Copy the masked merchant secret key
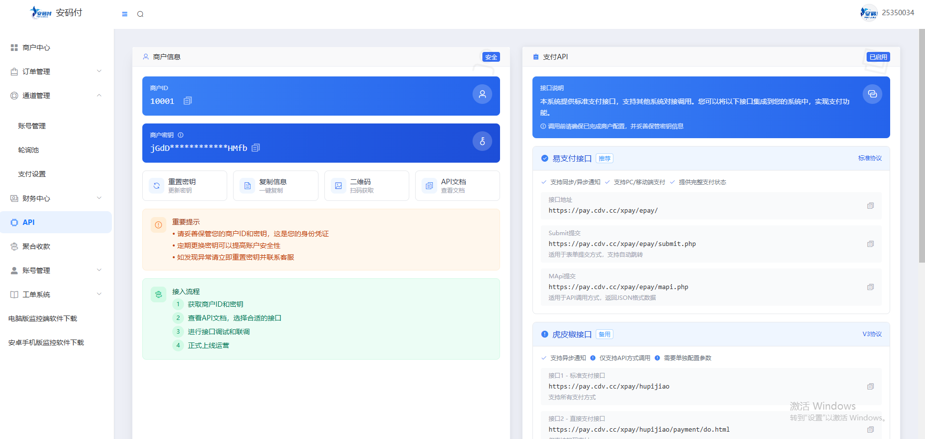 coord(256,148)
